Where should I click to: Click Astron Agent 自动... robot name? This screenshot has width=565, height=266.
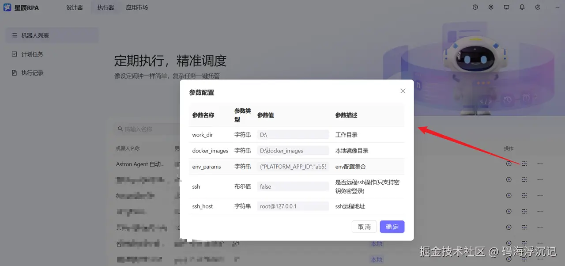click(x=140, y=164)
